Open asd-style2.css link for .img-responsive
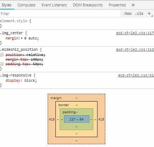 [136, 75]
